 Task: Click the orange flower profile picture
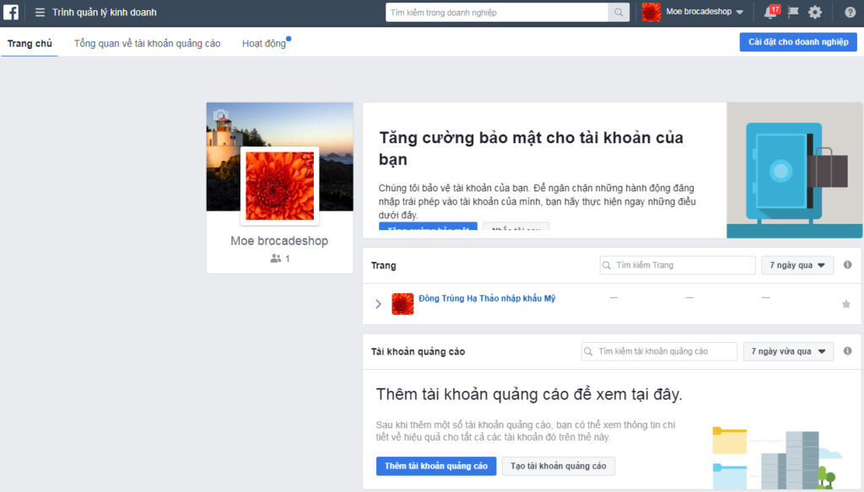tap(280, 186)
